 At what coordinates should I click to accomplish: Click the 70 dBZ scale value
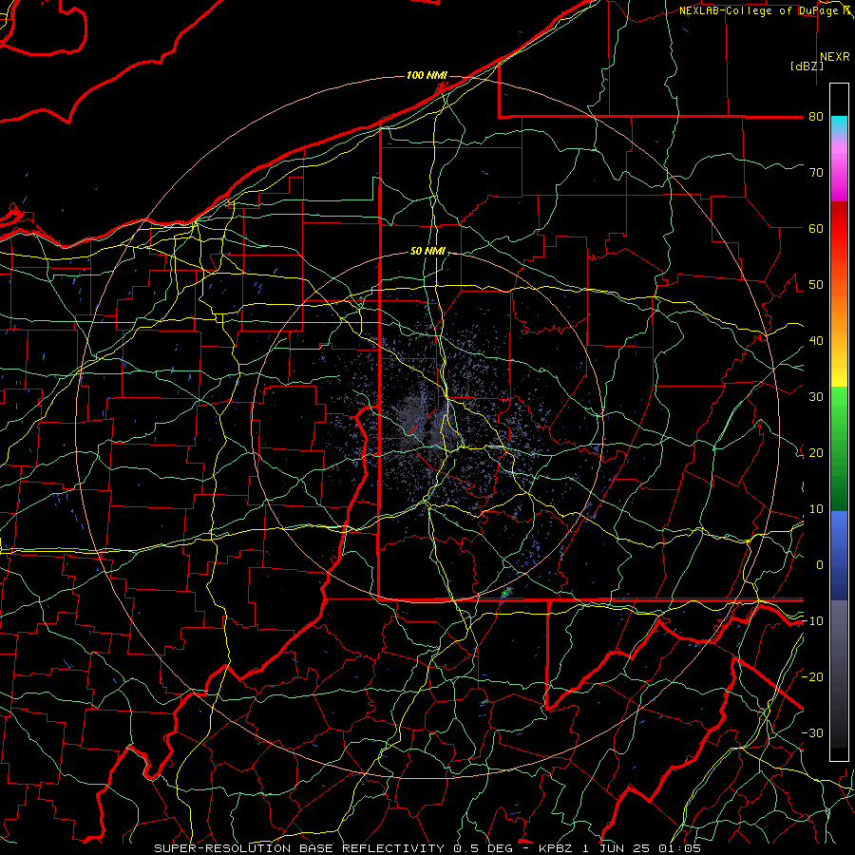[x=816, y=173]
